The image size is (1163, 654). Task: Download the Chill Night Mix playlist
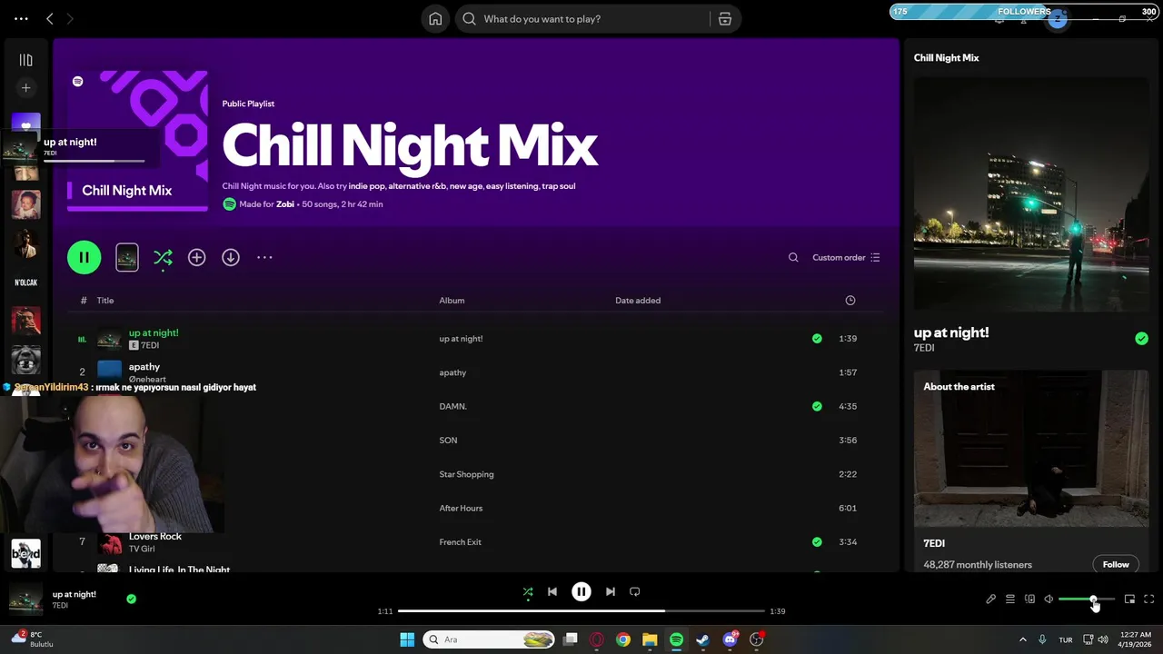231,258
